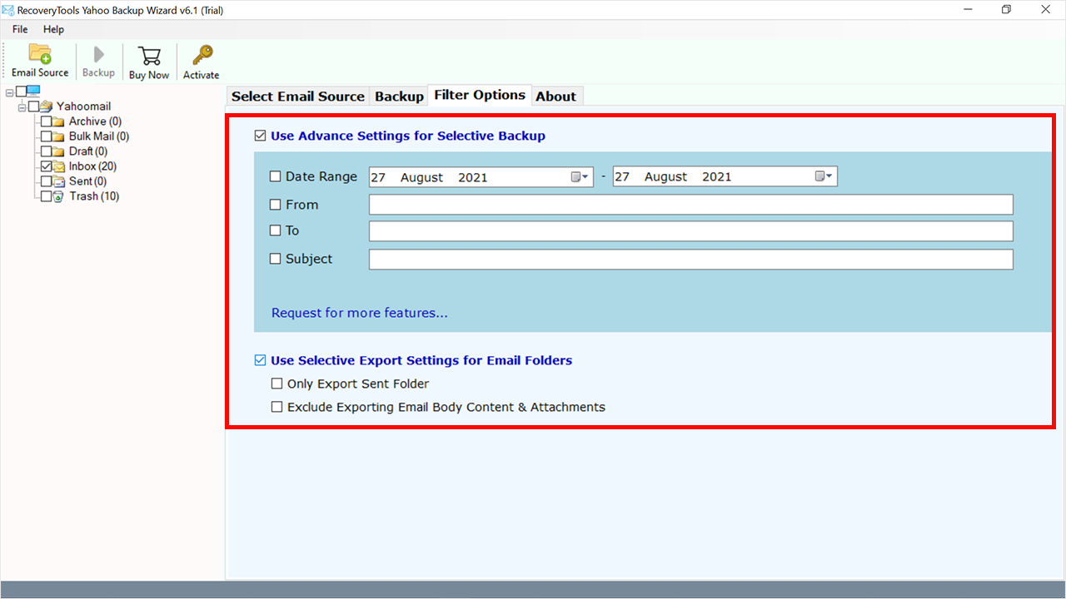Click the month August in end date
The image size is (1066, 599).
tap(665, 176)
